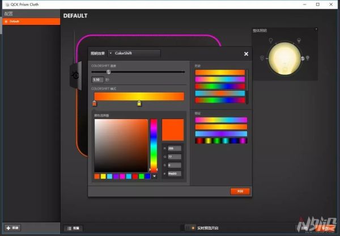The image size is (340, 236).
Task: Select the Default profile in sidebar
Action: coord(31,22)
